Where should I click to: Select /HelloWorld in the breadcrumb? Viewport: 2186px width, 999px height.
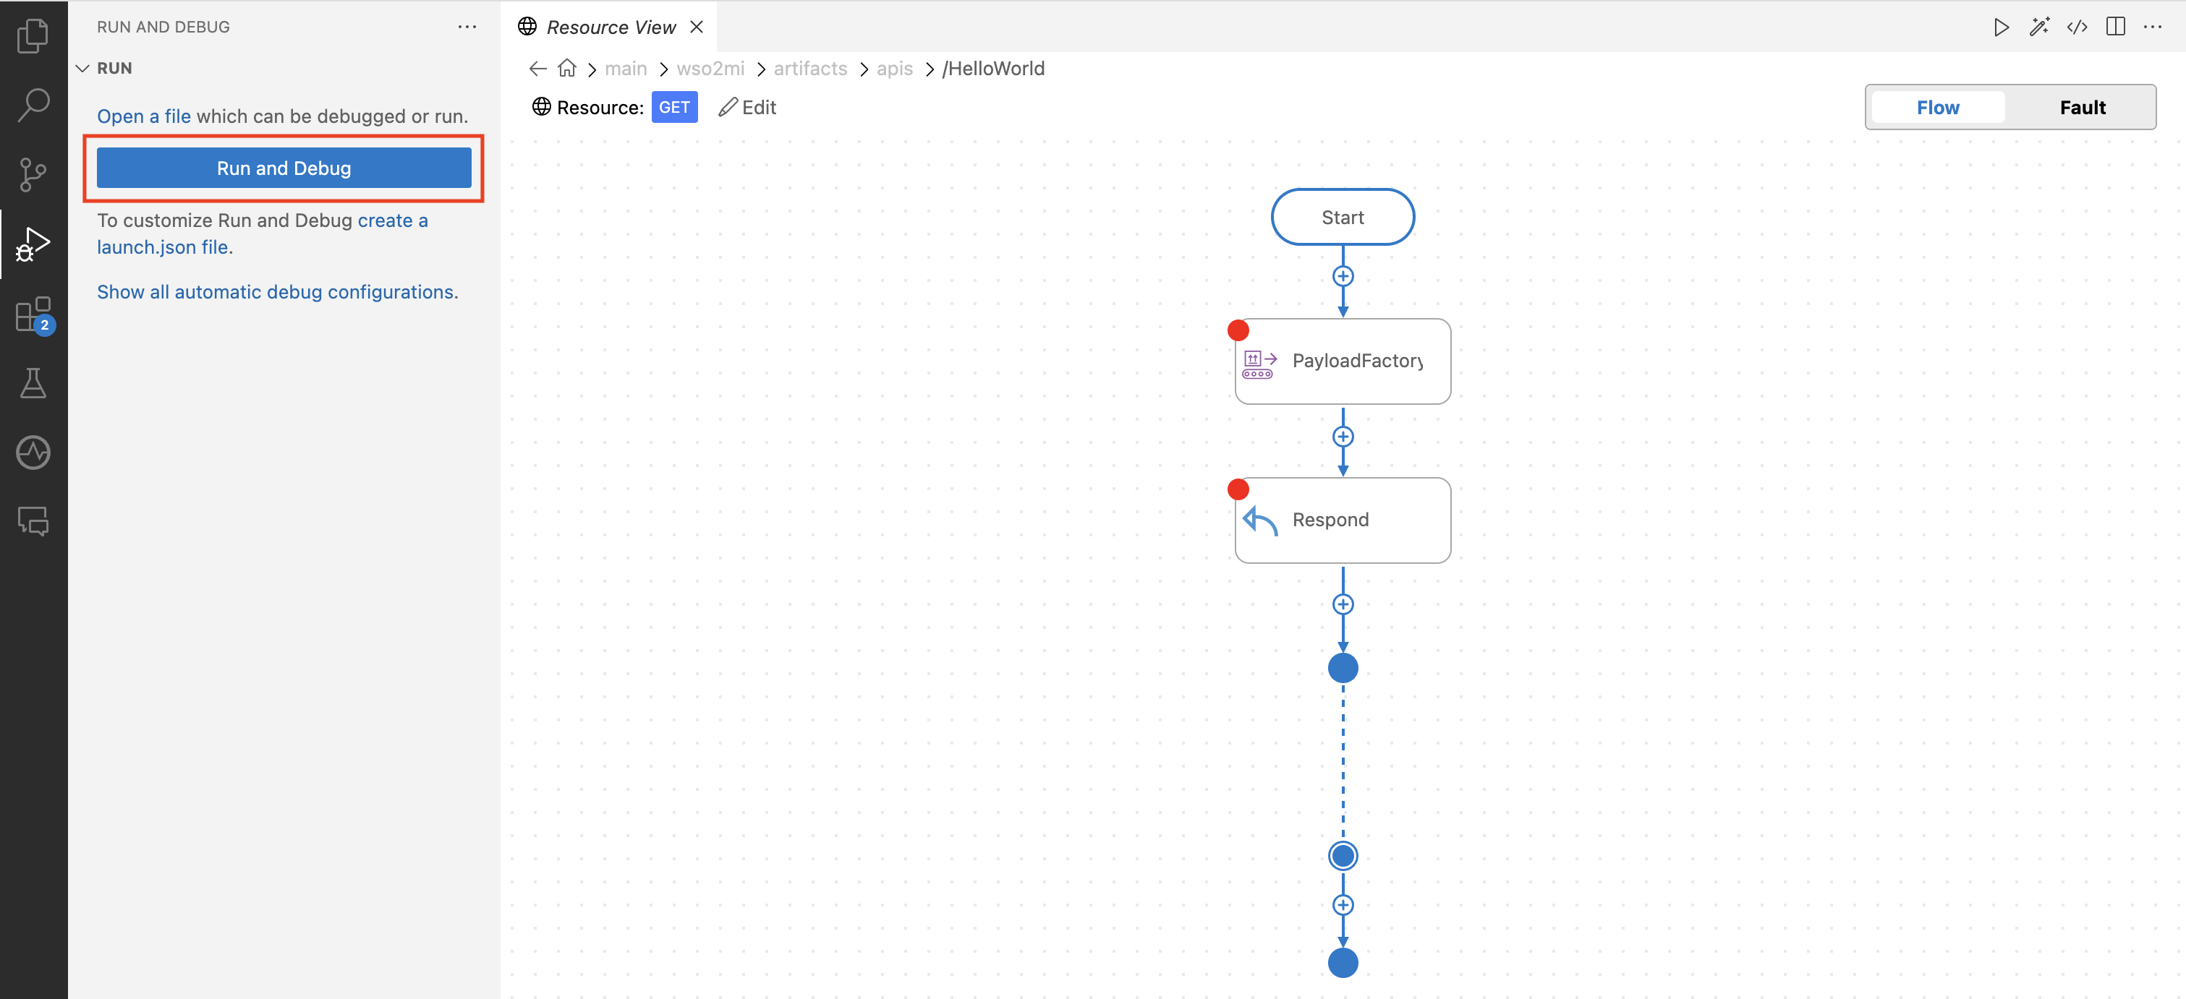(993, 69)
